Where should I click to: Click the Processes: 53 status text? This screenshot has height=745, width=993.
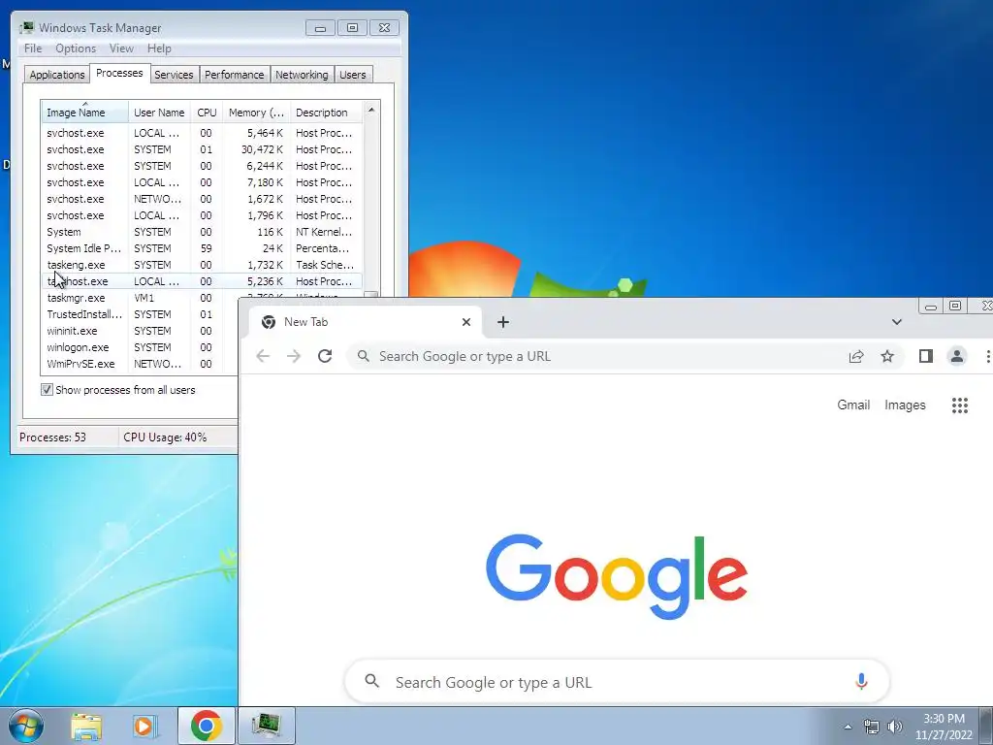click(x=52, y=437)
